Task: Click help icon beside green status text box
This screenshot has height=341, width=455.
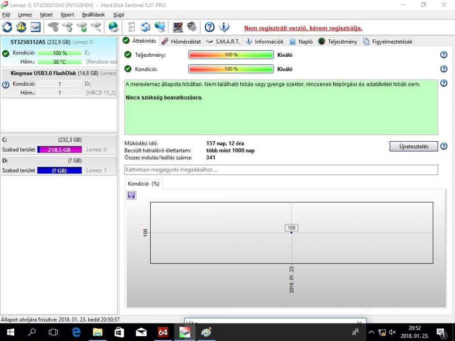Action: click(444, 83)
